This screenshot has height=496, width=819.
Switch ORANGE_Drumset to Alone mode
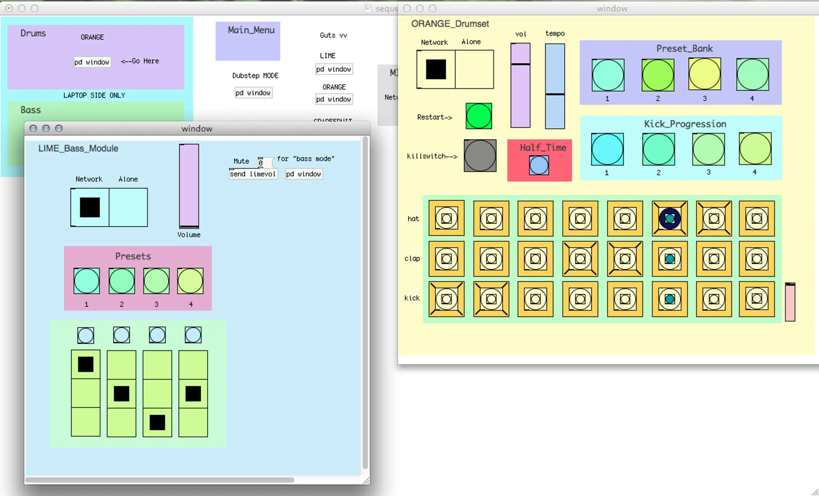click(474, 69)
